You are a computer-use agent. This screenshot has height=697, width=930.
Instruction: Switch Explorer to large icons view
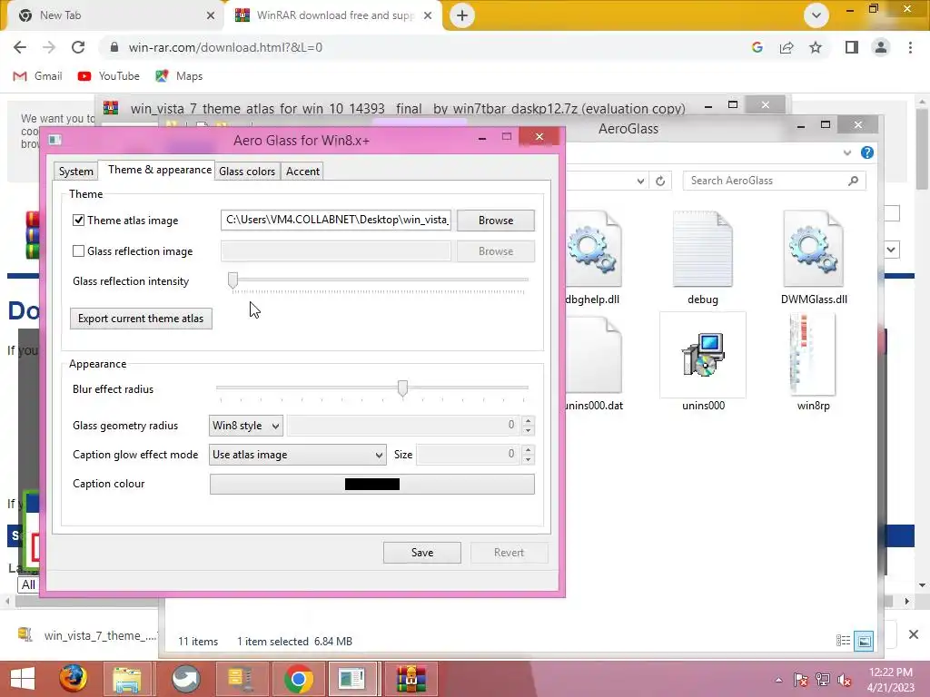click(865, 641)
